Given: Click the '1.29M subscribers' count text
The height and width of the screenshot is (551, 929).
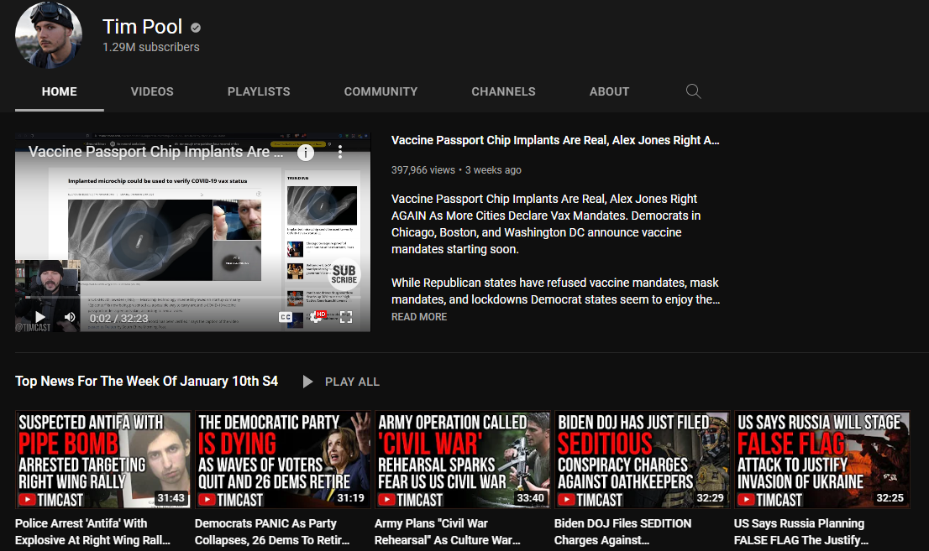Looking at the screenshot, I should point(151,47).
